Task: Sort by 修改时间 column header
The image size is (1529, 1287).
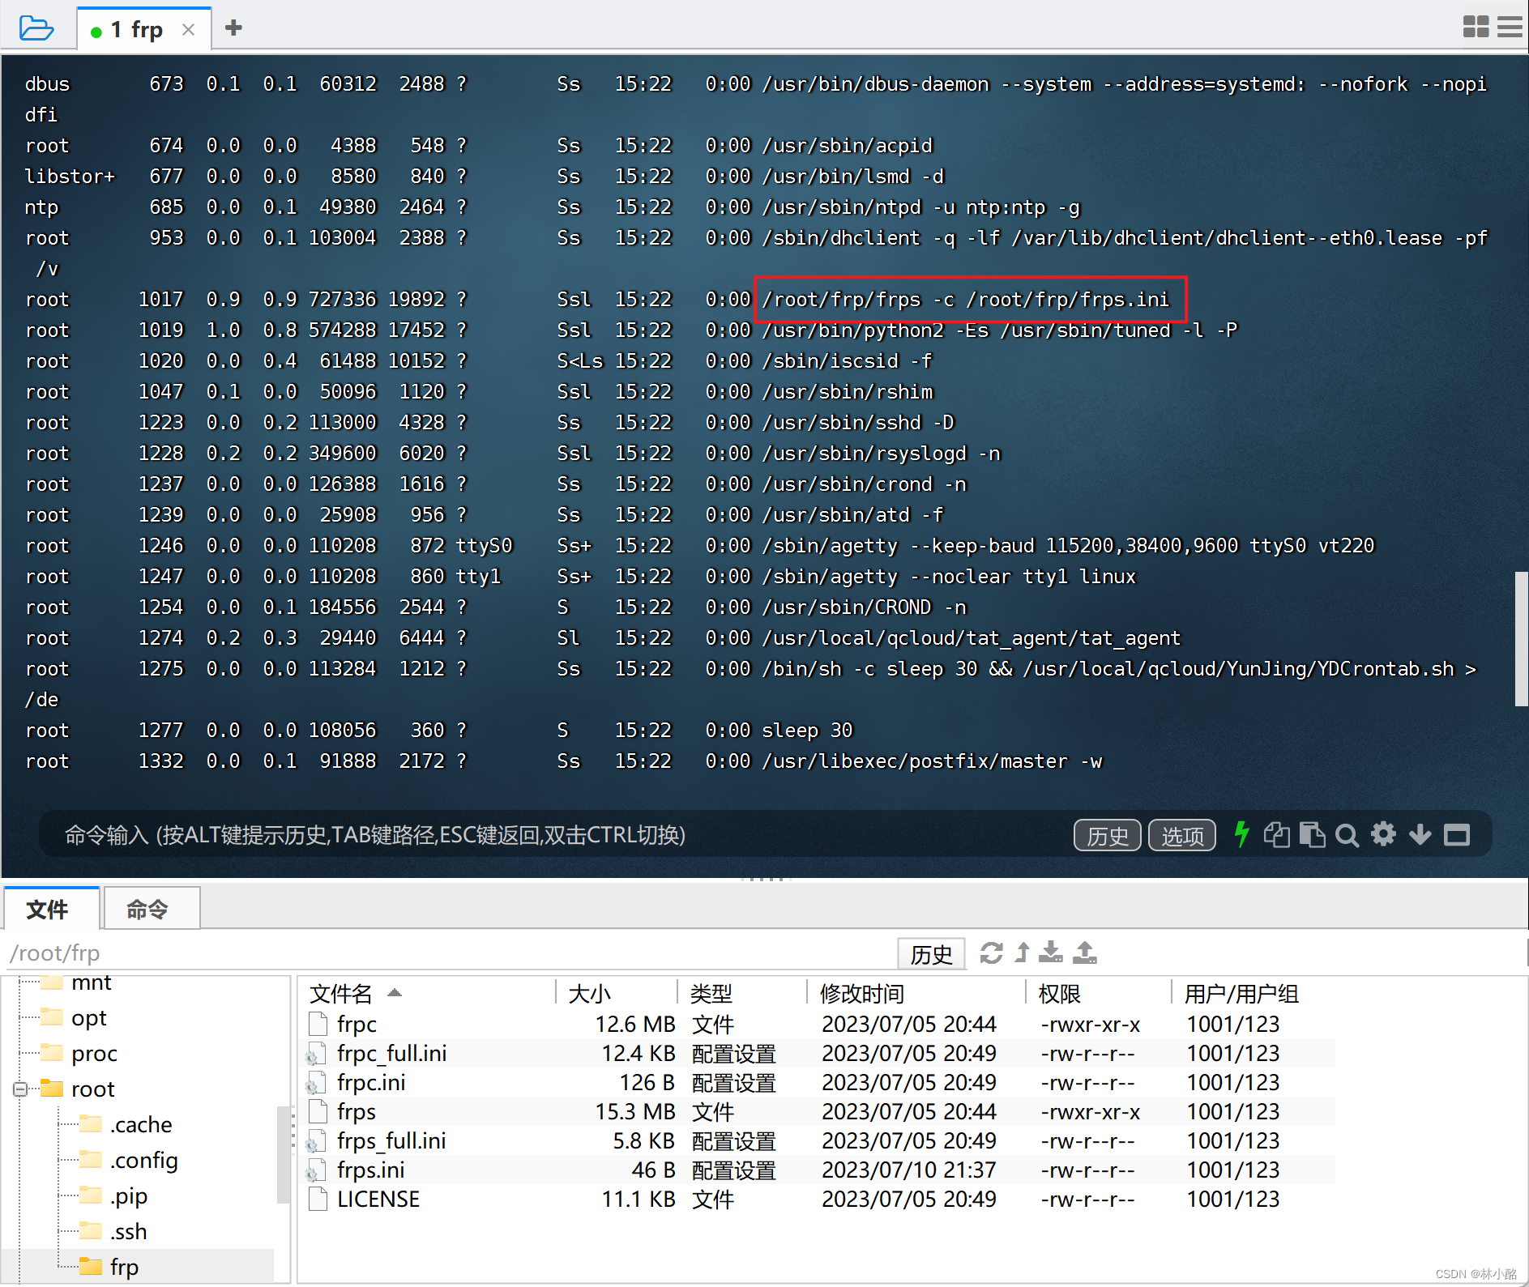Action: (x=916, y=993)
